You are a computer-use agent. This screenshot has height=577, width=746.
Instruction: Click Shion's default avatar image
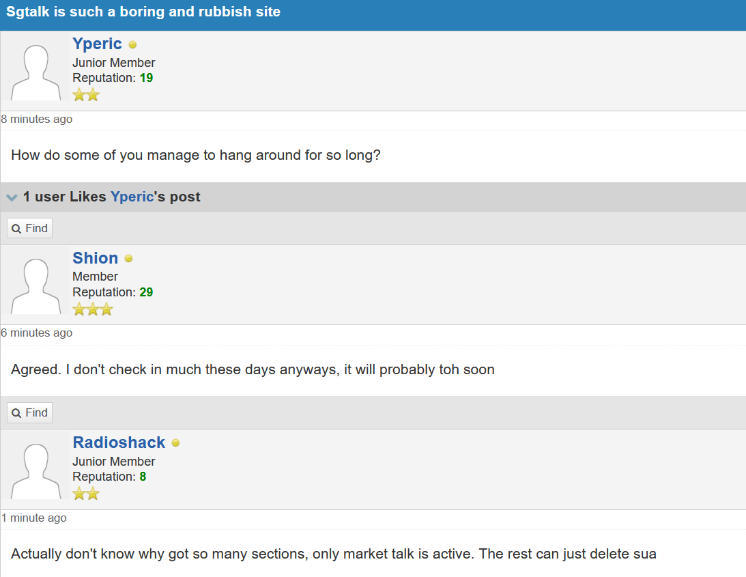[x=35, y=285]
